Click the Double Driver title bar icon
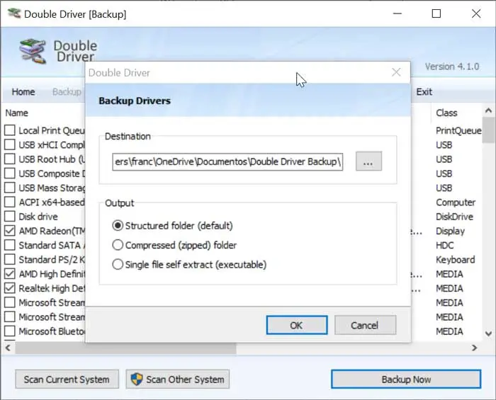This screenshot has height=400, width=496. point(14,13)
